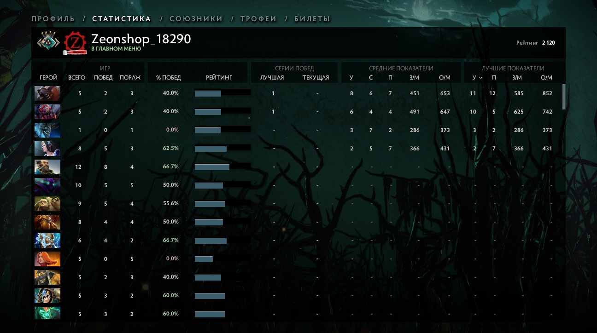Select the СТАТИСТИКА tab
This screenshot has height=333, width=597.
(x=122, y=19)
